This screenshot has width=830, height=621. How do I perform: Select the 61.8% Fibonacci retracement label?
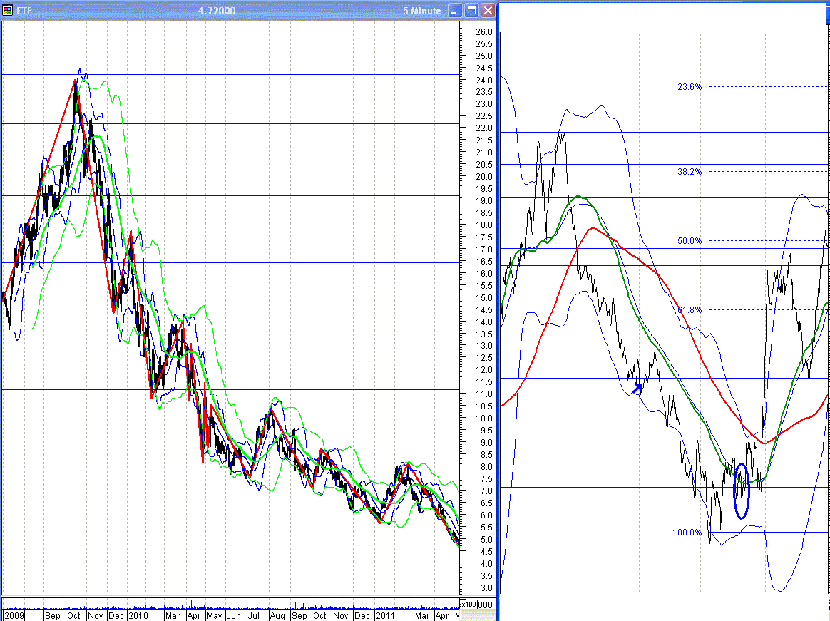tap(690, 310)
